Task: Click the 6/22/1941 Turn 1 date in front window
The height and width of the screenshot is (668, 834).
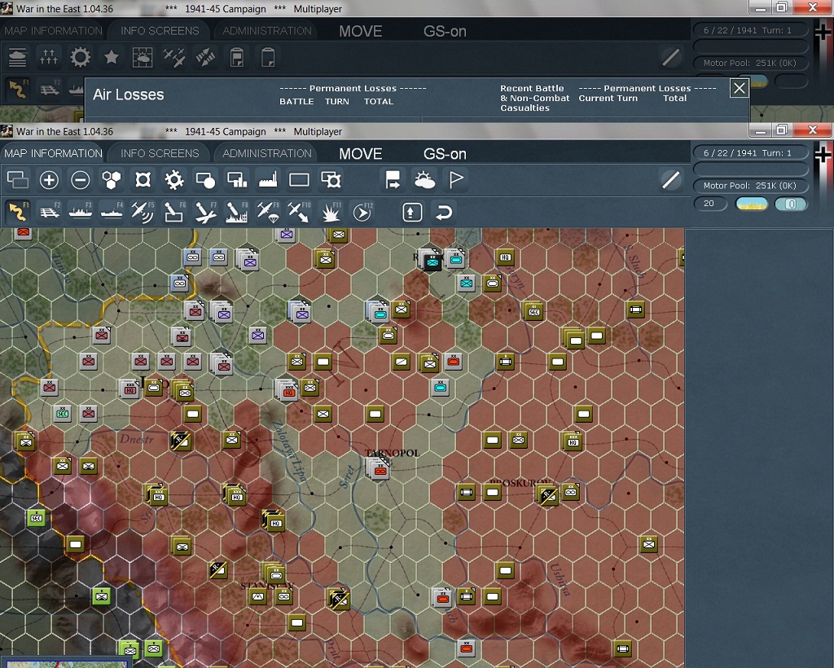Action: 750,152
